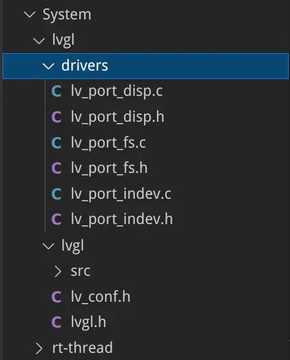Open lv_port_indev.h file
Image resolution: width=290 pixels, height=360 pixels.
pyautogui.click(x=122, y=219)
